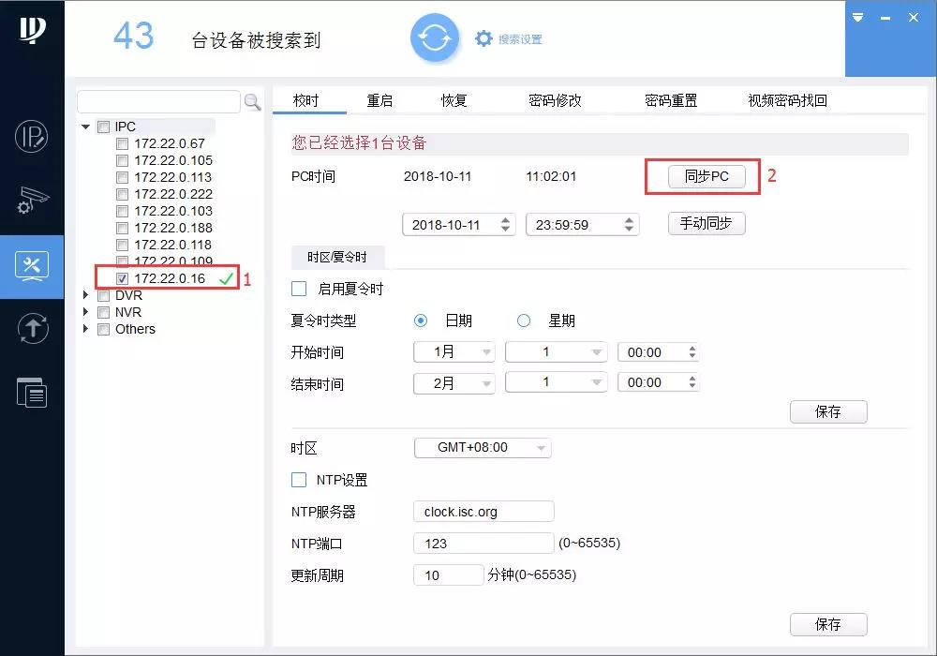Click the NTP port 123 field
Image resolution: width=937 pixels, height=656 pixels.
(x=484, y=544)
